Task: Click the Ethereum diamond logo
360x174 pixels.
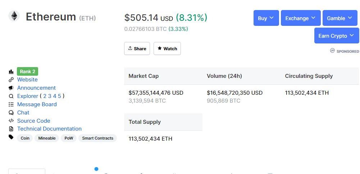Action: tap(14, 16)
